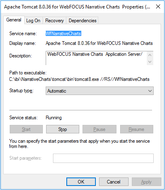The width and height of the screenshot is (165, 190).
Task: Click the Description scroll down arrow
Action: tap(150, 62)
